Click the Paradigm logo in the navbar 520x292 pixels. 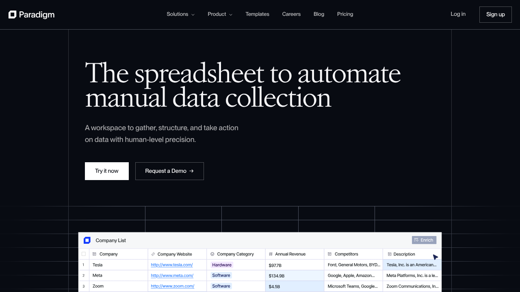pos(31,14)
